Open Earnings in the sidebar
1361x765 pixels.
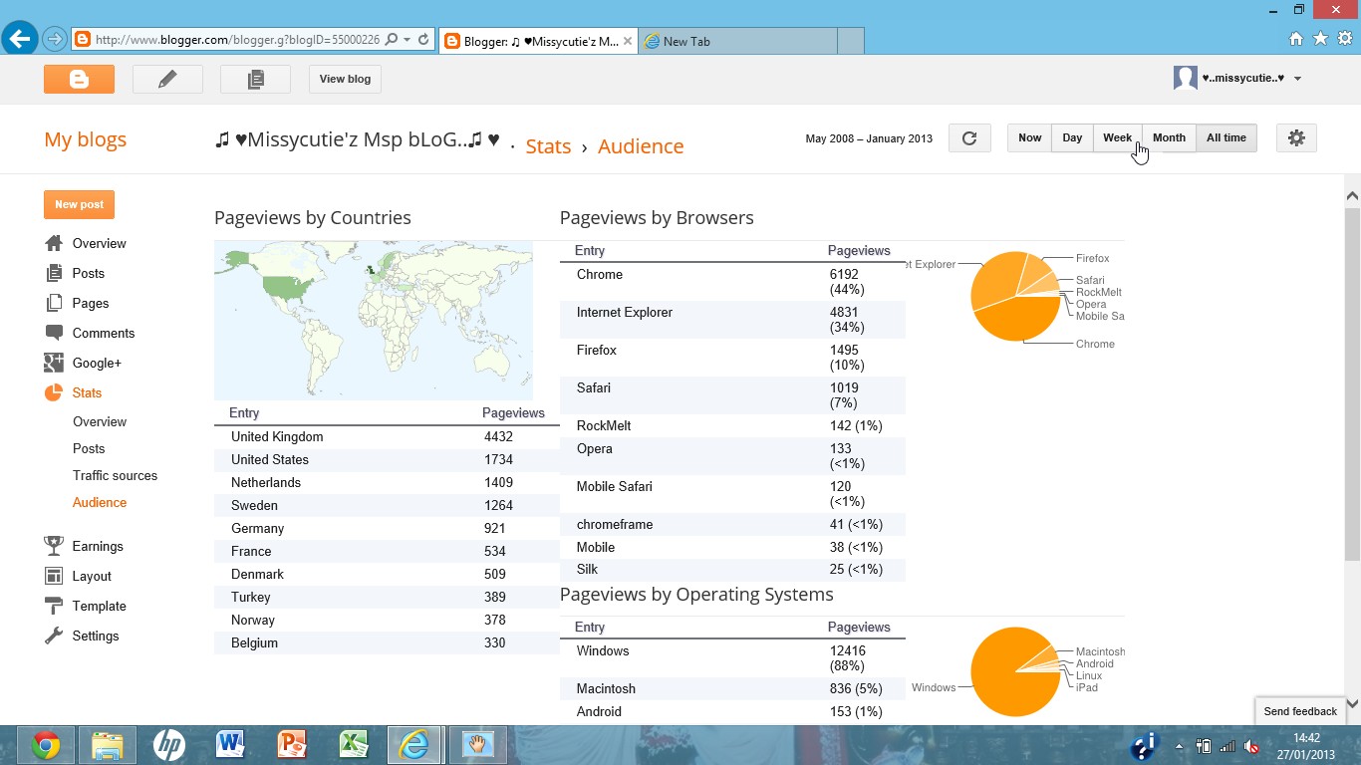click(98, 546)
